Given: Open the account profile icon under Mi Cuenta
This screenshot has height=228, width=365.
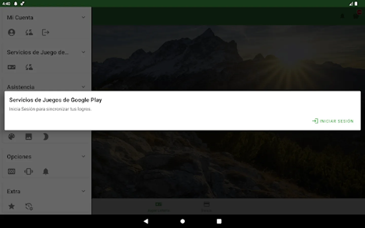Looking at the screenshot, I should pyautogui.click(x=11, y=32).
